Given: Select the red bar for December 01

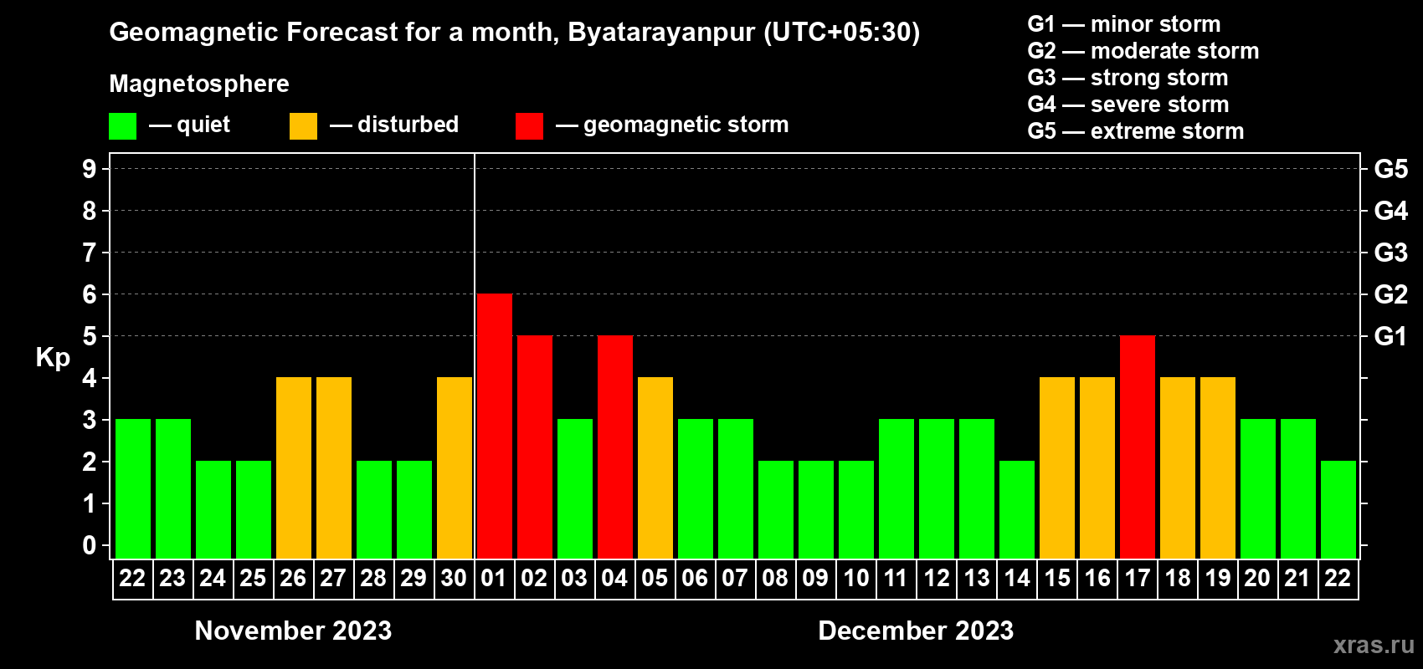Looking at the screenshot, I should (x=495, y=426).
